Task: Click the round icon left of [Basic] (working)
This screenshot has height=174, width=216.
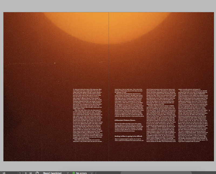Action: (37, 173)
